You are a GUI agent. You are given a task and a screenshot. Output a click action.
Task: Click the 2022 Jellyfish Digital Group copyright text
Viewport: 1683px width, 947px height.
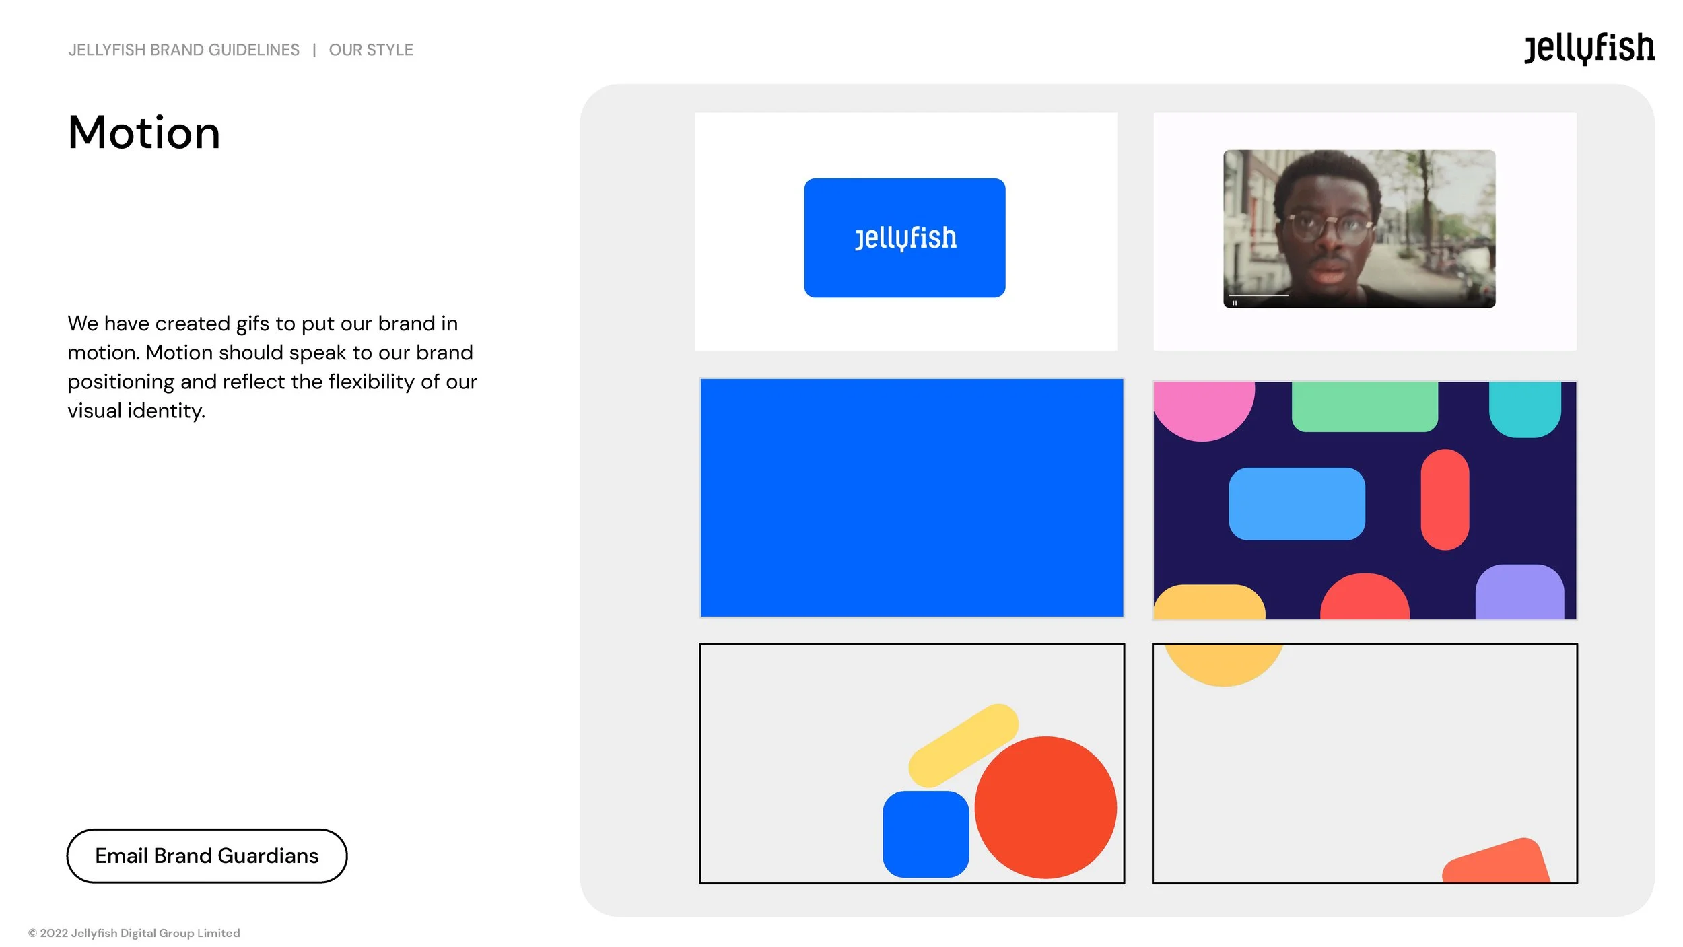[x=134, y=933]
